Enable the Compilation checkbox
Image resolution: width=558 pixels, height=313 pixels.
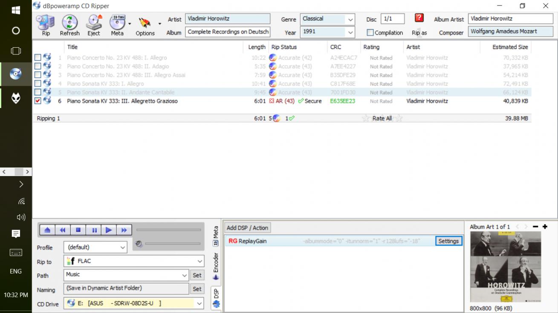[370, 33]
